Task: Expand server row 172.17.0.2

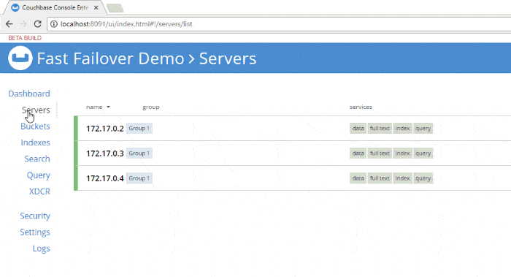Action: [x=292, y=128]
